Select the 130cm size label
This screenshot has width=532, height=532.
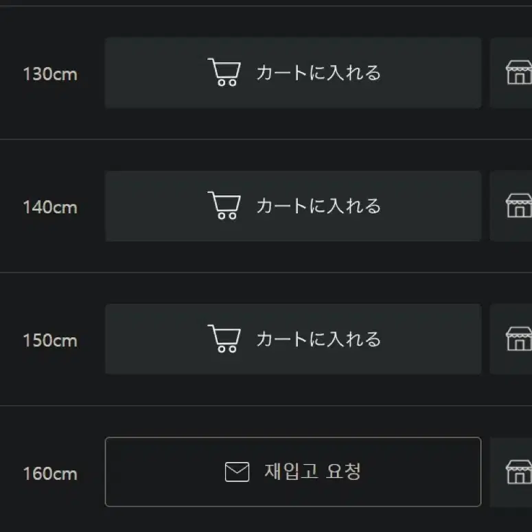coord(50,74)
